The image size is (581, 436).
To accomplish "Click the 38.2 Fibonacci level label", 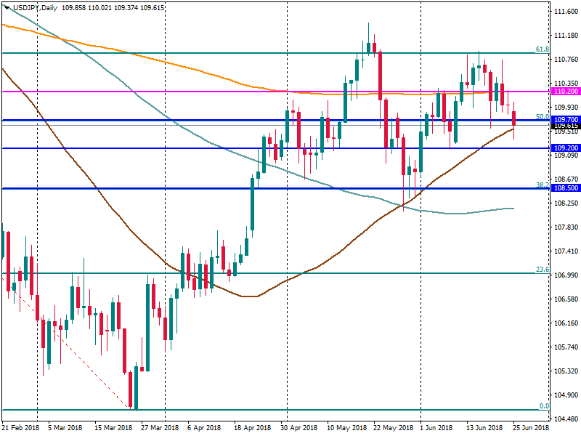I will coord(542,185).
